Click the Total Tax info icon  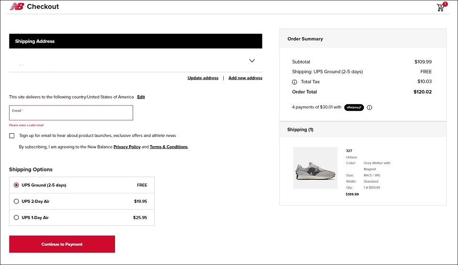[294, 82]
